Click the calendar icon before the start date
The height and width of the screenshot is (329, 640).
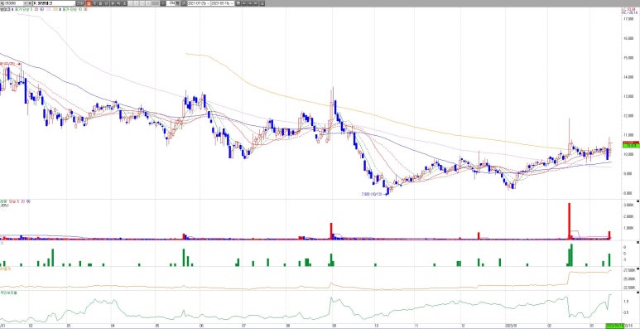coord(184,3)
